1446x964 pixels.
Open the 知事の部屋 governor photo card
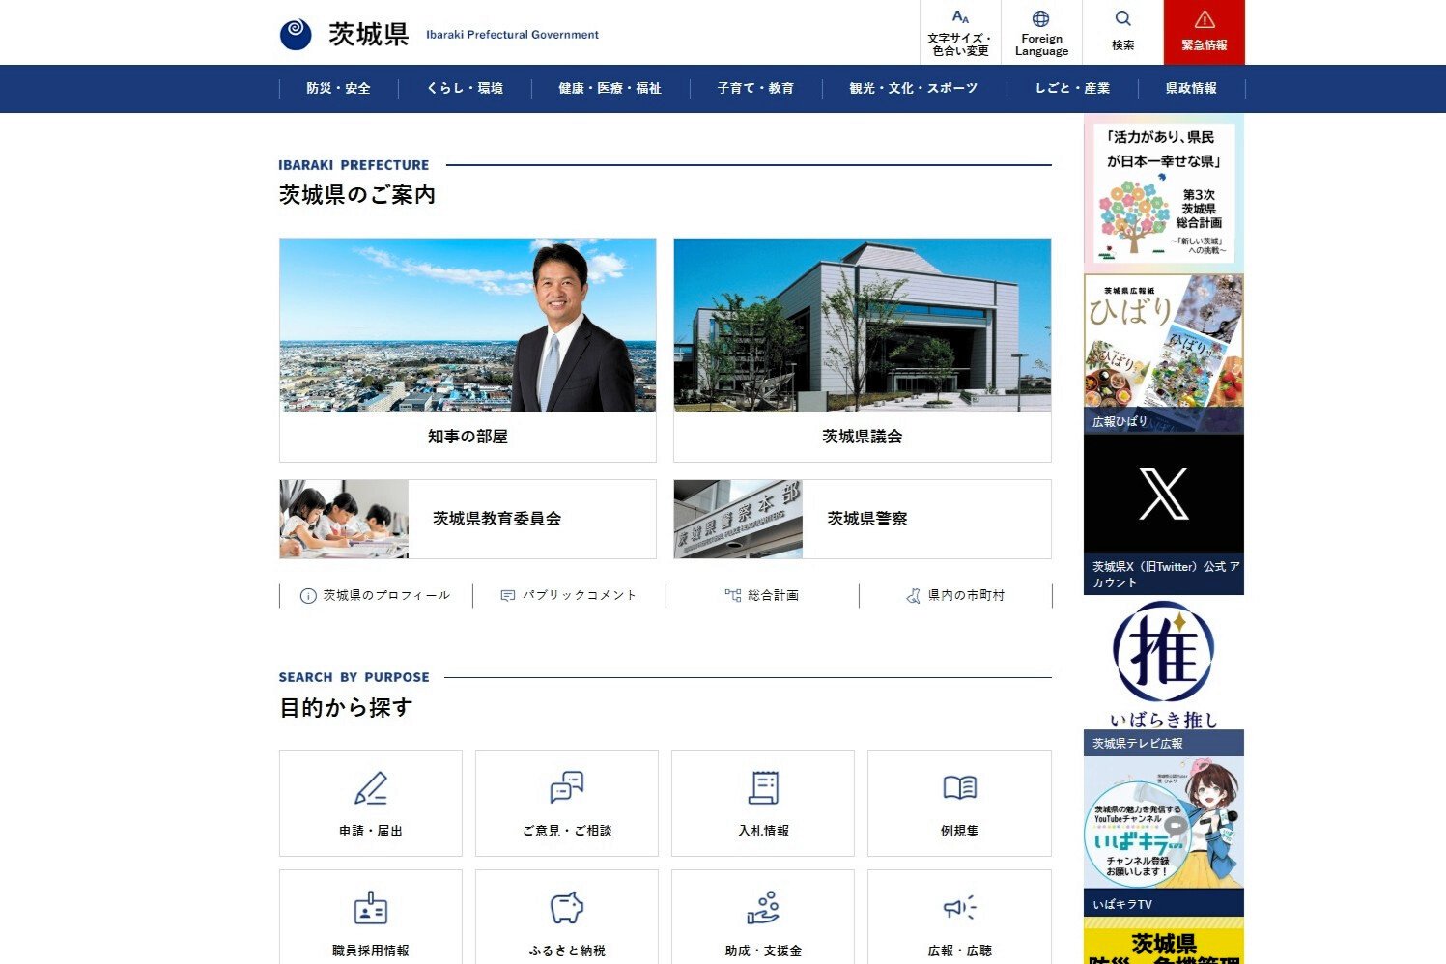coord(468,326)
